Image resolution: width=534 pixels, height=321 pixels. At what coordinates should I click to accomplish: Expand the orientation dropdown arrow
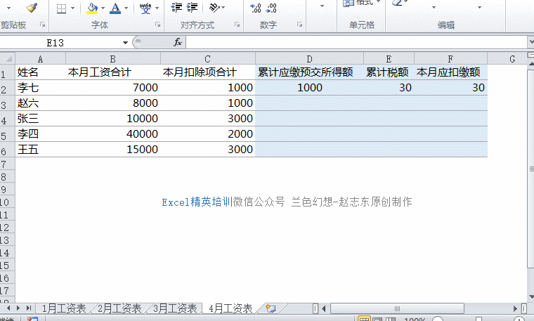point(223,8)
